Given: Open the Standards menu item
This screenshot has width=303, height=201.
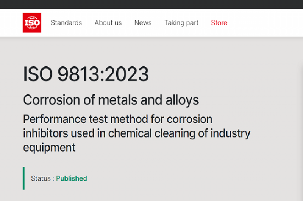Looking at the screenshot, I should click(66, 23).
